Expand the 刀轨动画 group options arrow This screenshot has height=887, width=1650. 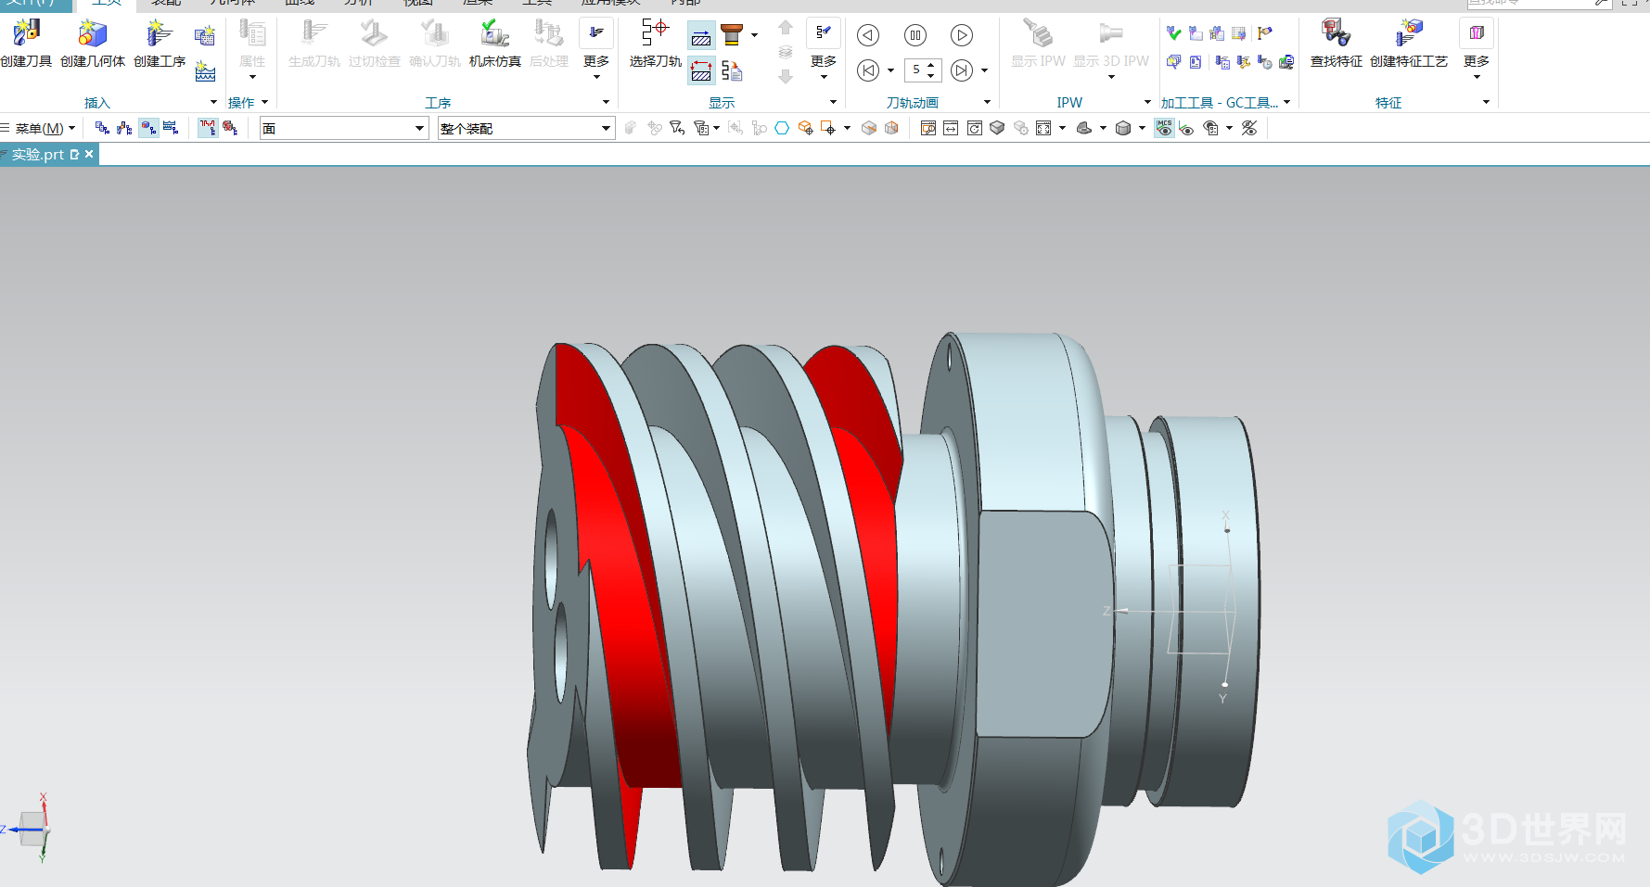pyautogui.click(x=987, y=102)
